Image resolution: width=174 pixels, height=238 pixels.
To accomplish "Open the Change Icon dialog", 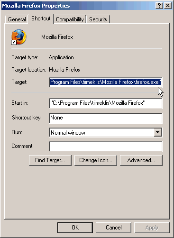I will tap(96, 160).
